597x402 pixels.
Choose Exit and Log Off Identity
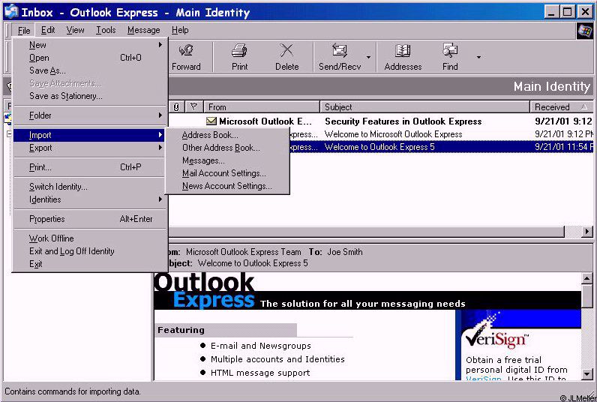pos(89,251)
